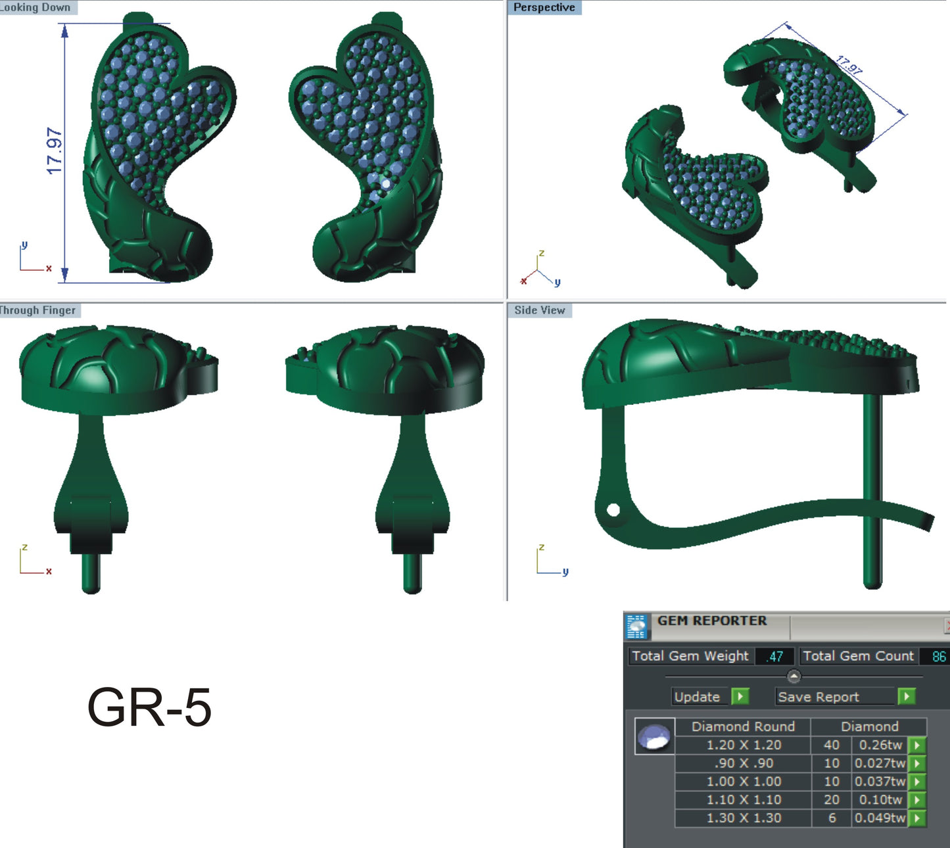Click green arrow for 1.10 X 1.10 row
The height and width of the screenshot is (848, 950).
(x=917, y=800)
